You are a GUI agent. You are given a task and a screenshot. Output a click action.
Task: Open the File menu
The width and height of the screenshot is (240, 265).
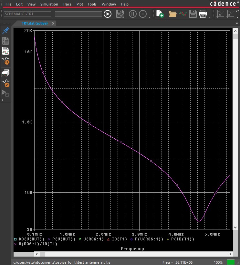[x=8, y=4]
